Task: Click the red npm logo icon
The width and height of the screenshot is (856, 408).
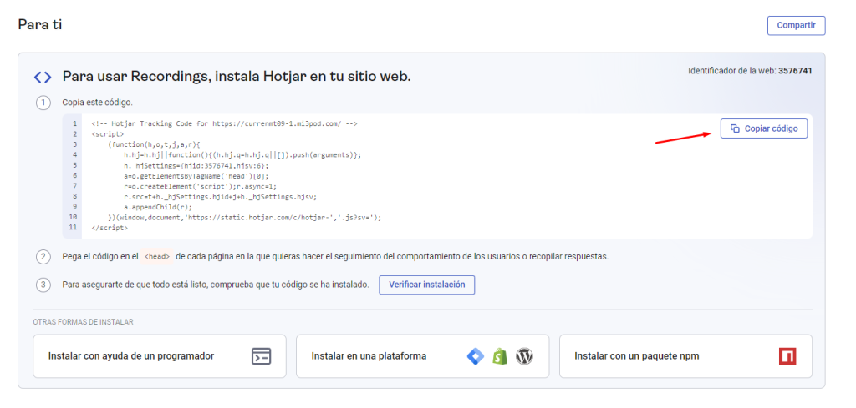Action: [787, 356]
